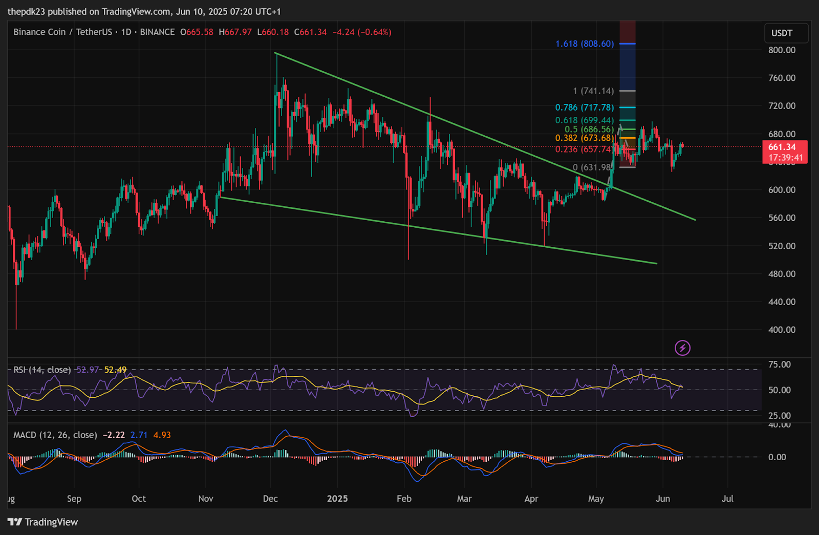Click the 0 (631.98) Fibonacci level label
The image size is (819, 535).
(x=592, y=167)
